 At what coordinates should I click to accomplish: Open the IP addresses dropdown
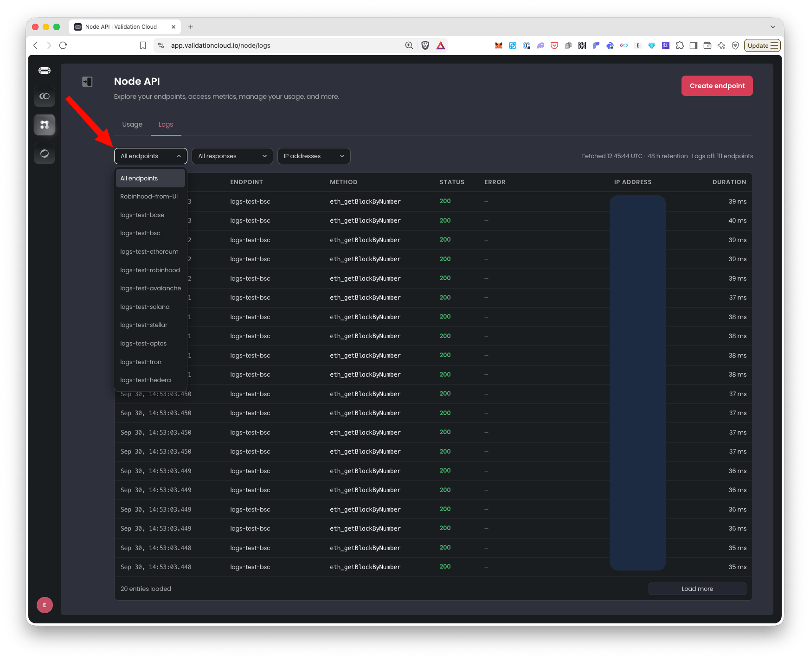[314, 156]
